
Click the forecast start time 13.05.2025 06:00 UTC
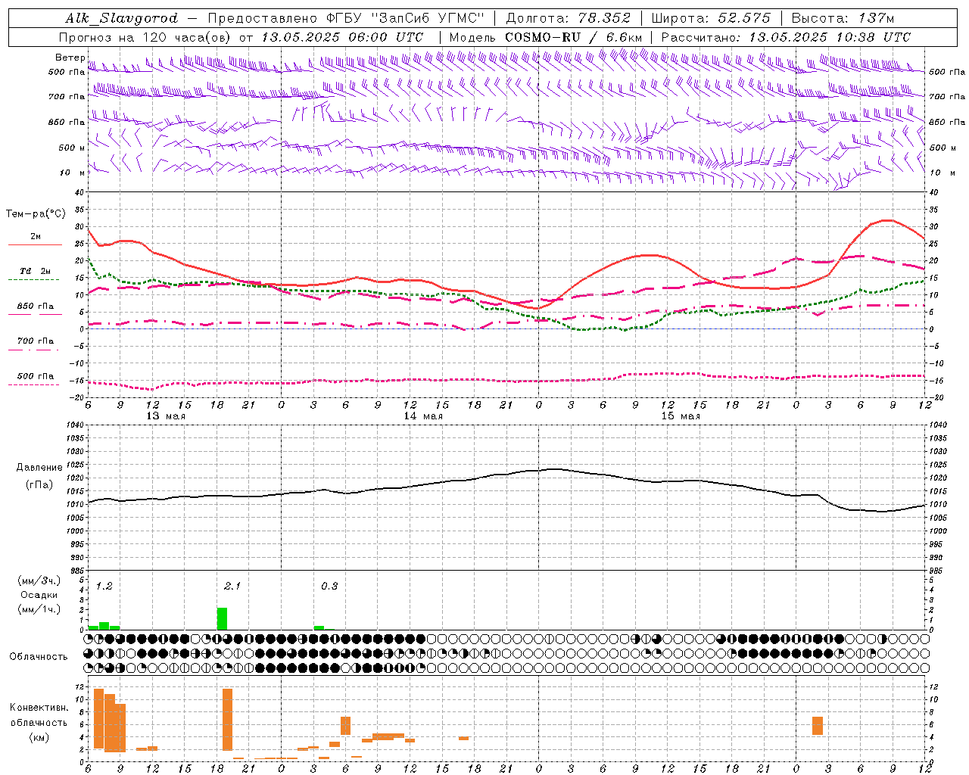click(x=342, y=37)
